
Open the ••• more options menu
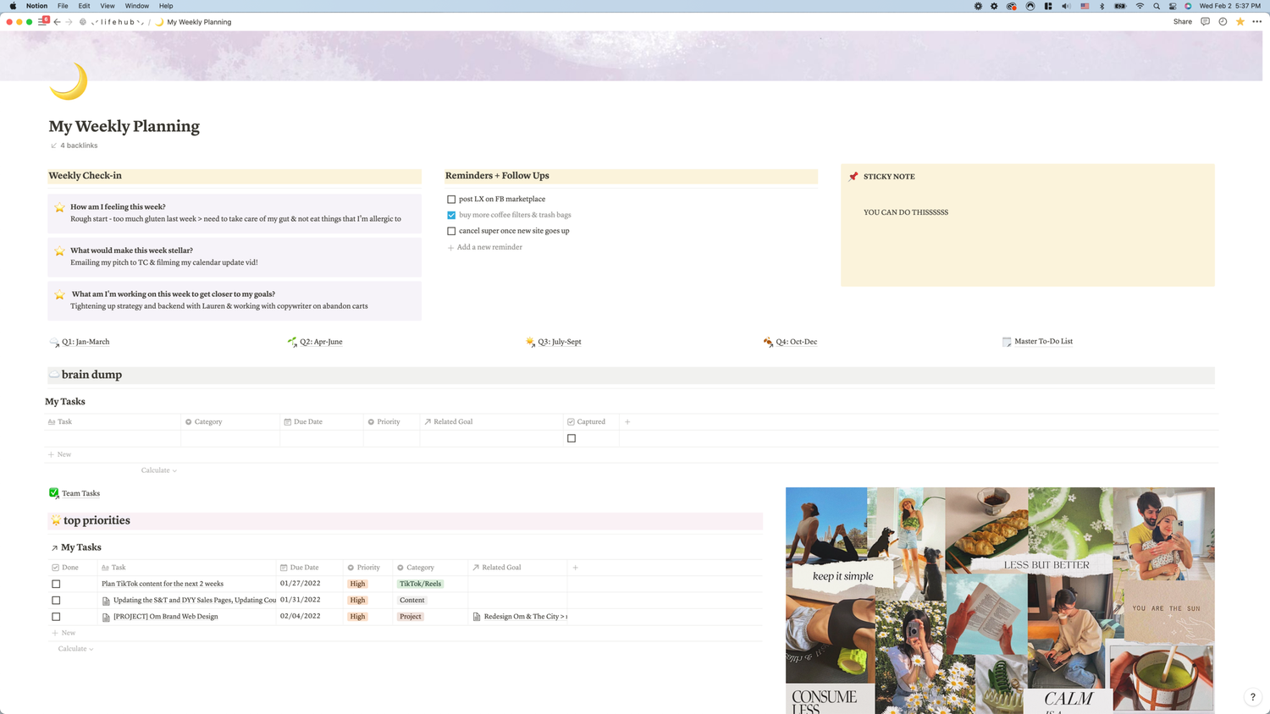pyautogui.click(x=1257, y=21)
